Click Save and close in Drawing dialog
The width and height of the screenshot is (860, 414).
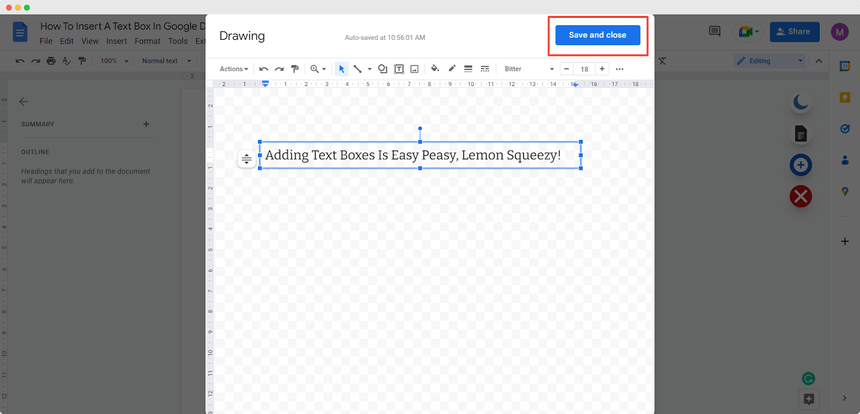597,35
